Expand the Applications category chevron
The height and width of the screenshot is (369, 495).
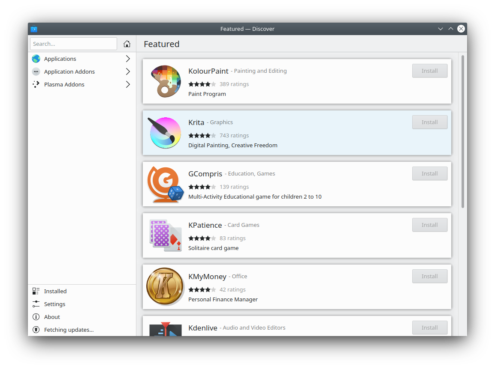pos(128,59)
